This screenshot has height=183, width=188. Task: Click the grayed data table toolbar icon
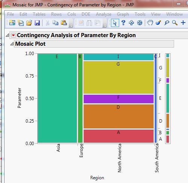tap(81, 23)
